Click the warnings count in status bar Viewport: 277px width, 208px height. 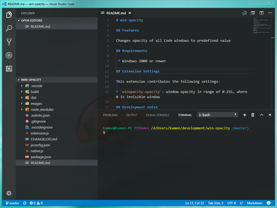tap(40, 203)
